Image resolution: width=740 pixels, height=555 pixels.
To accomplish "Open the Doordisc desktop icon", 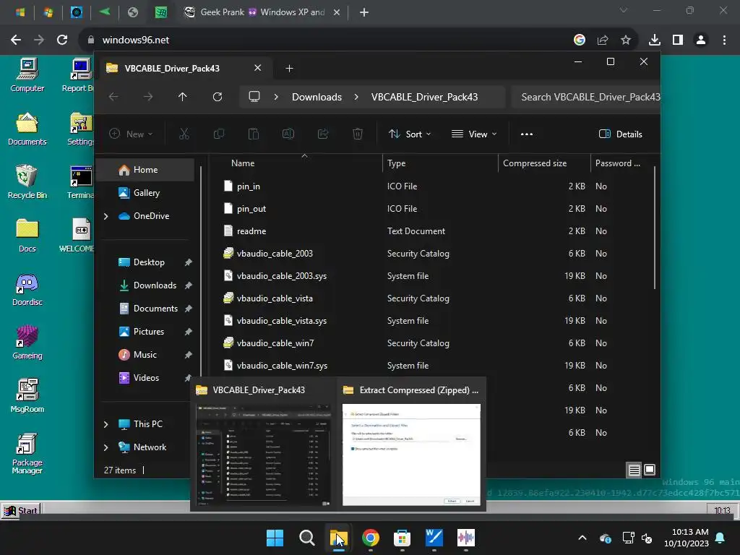I will point(27,289).
